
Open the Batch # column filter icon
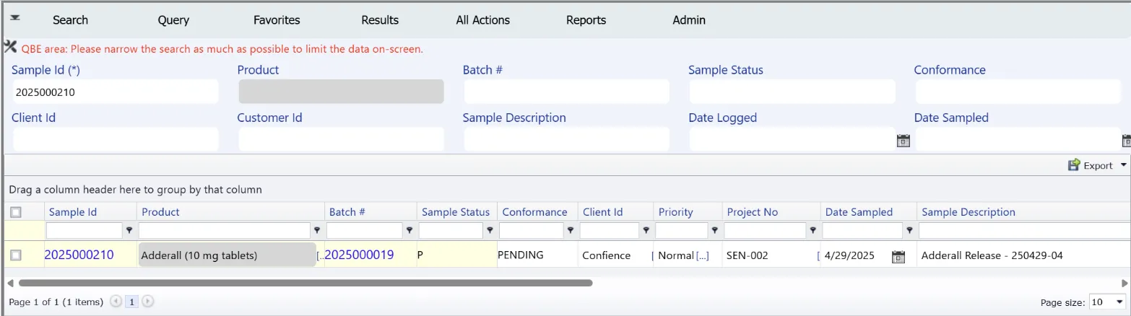pyautogui.click(x=409, y=230)
